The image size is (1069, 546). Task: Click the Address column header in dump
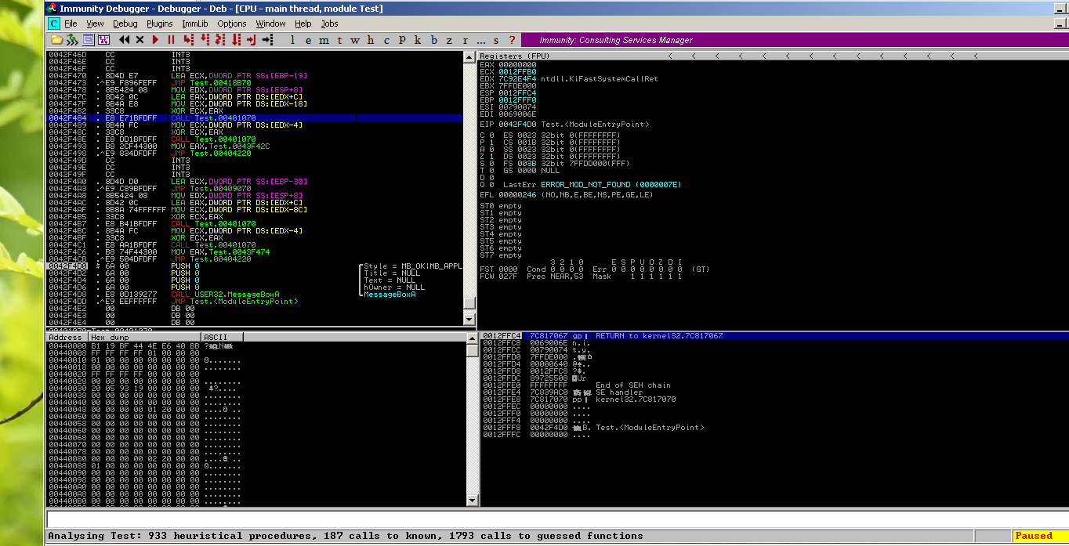point(67,337)
